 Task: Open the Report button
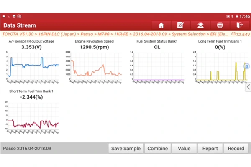point(210,149)
